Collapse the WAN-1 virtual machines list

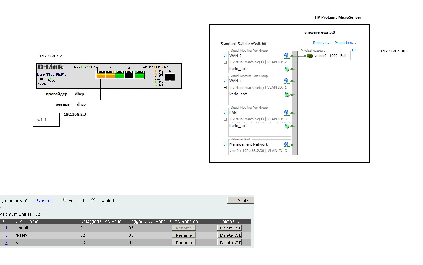[225, 88]
